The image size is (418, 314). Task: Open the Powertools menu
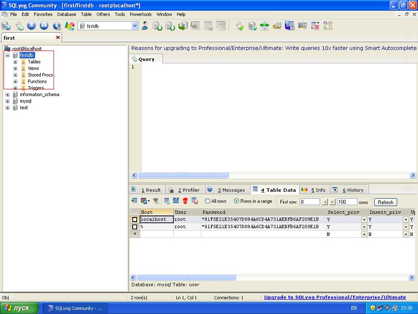[141, 14]
